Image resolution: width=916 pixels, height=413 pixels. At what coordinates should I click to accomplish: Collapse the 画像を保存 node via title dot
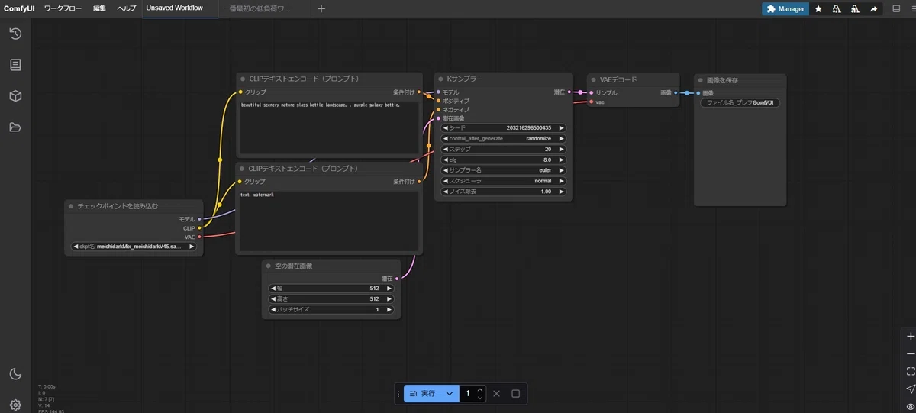click(x=701, y=79)
